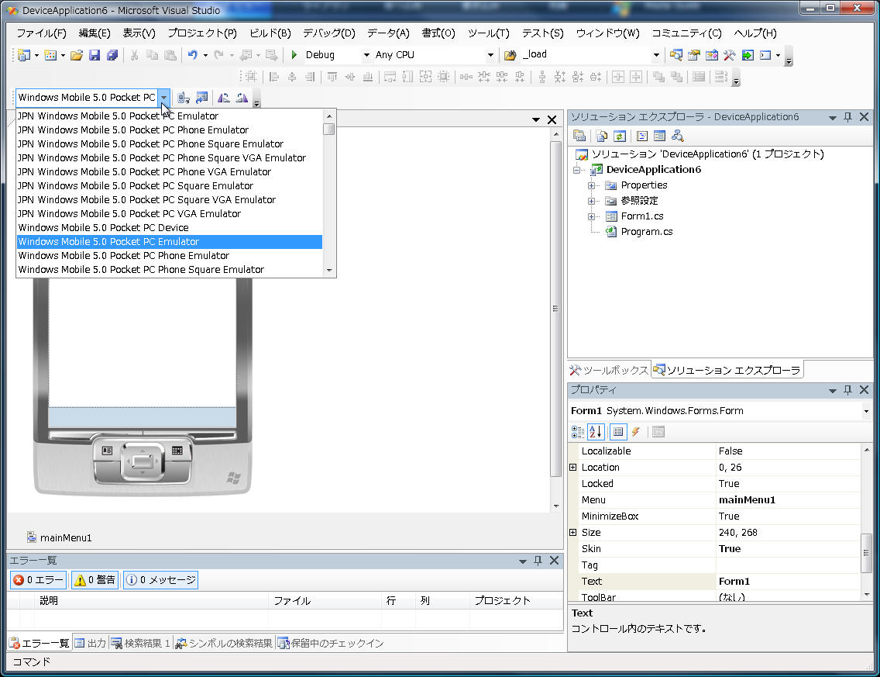
Task: Select JPN Windows Mobile 5.0 Pocket PC VGA Emulator
Action: 169,213
